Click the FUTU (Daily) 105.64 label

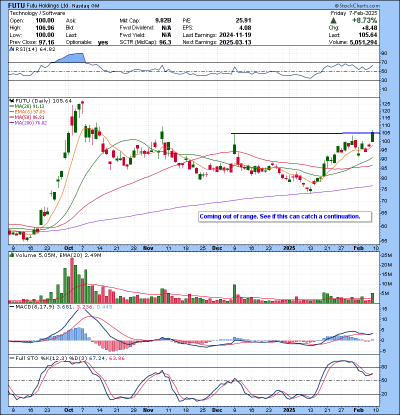(x=43, y=101)
